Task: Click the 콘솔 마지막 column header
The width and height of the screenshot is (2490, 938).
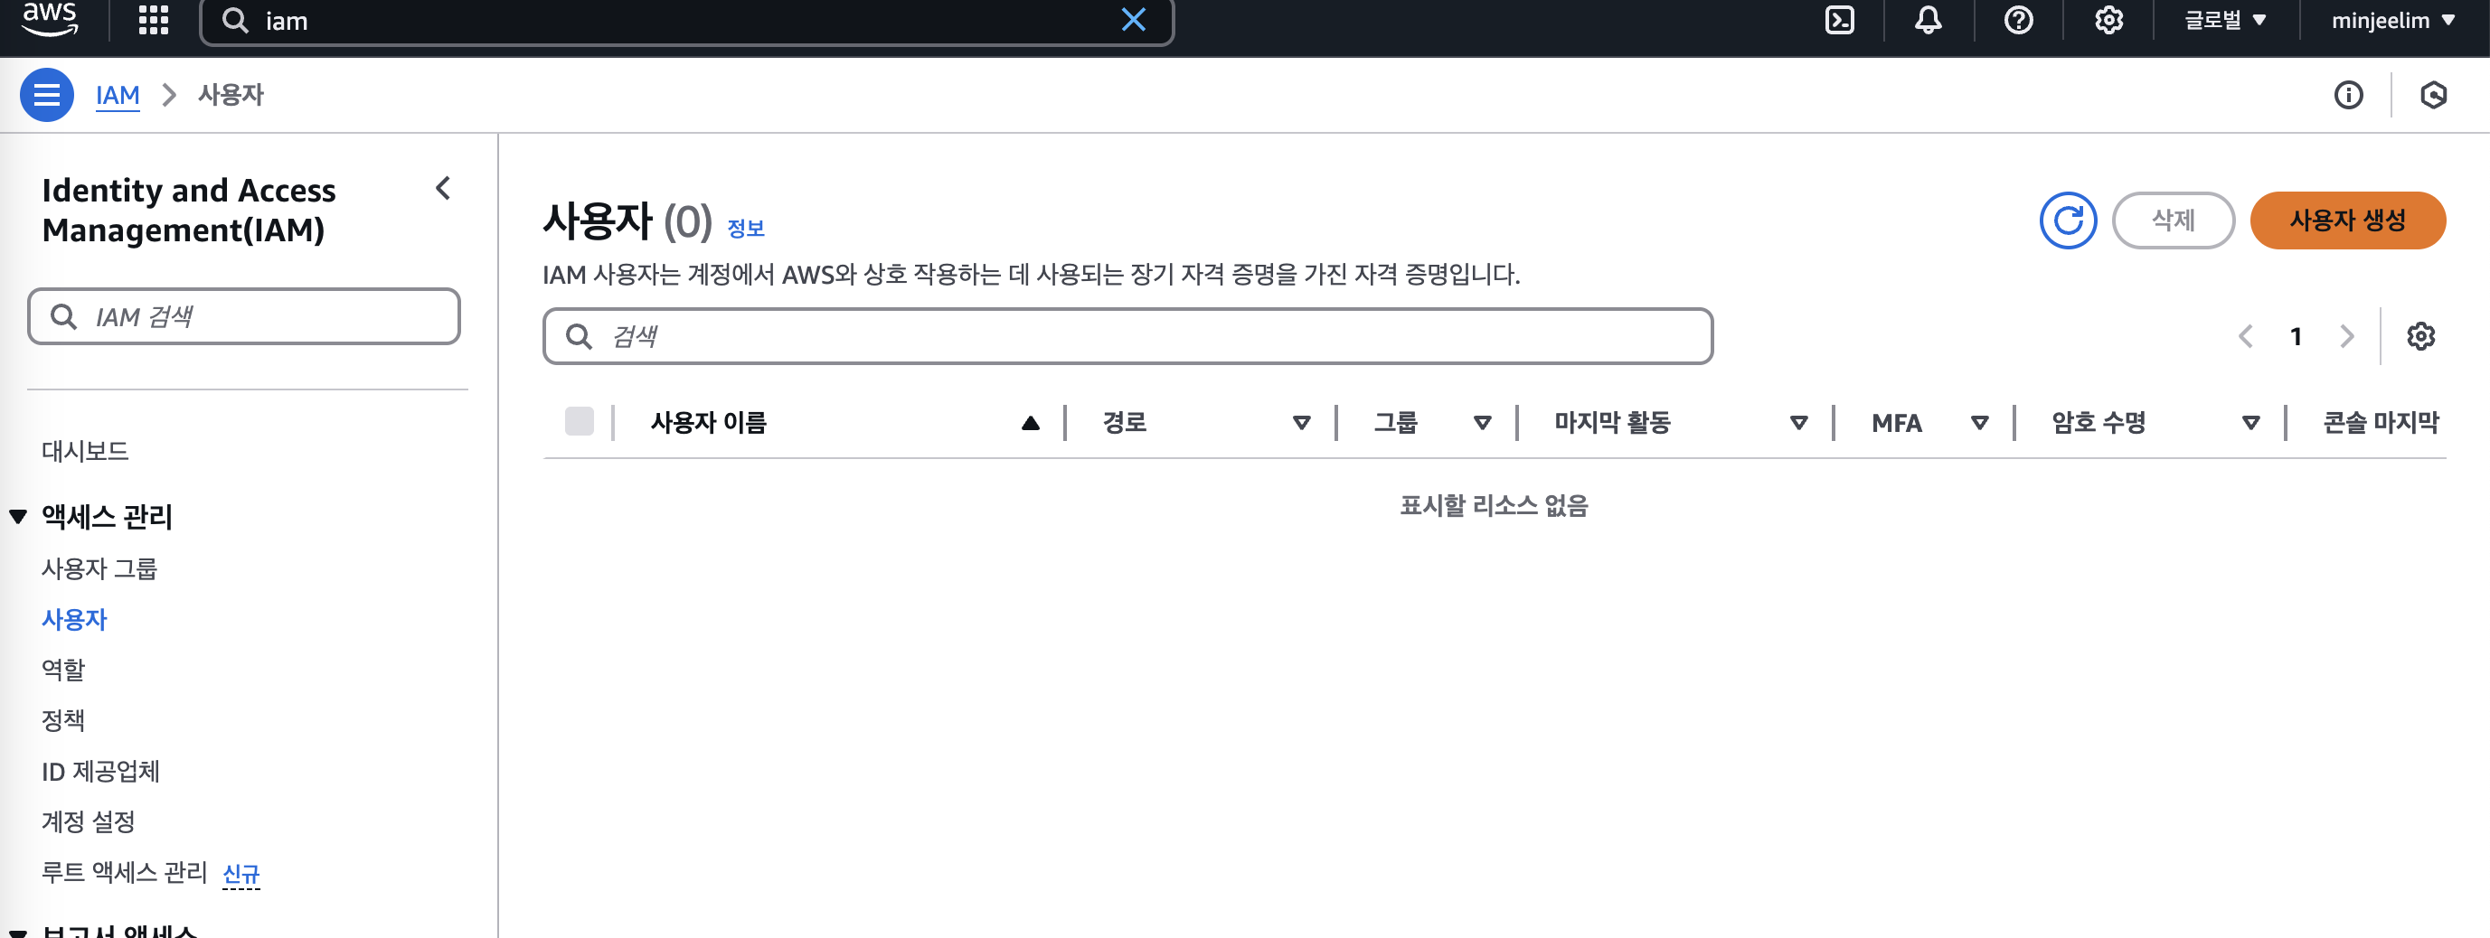Action: pos(2380,423)
